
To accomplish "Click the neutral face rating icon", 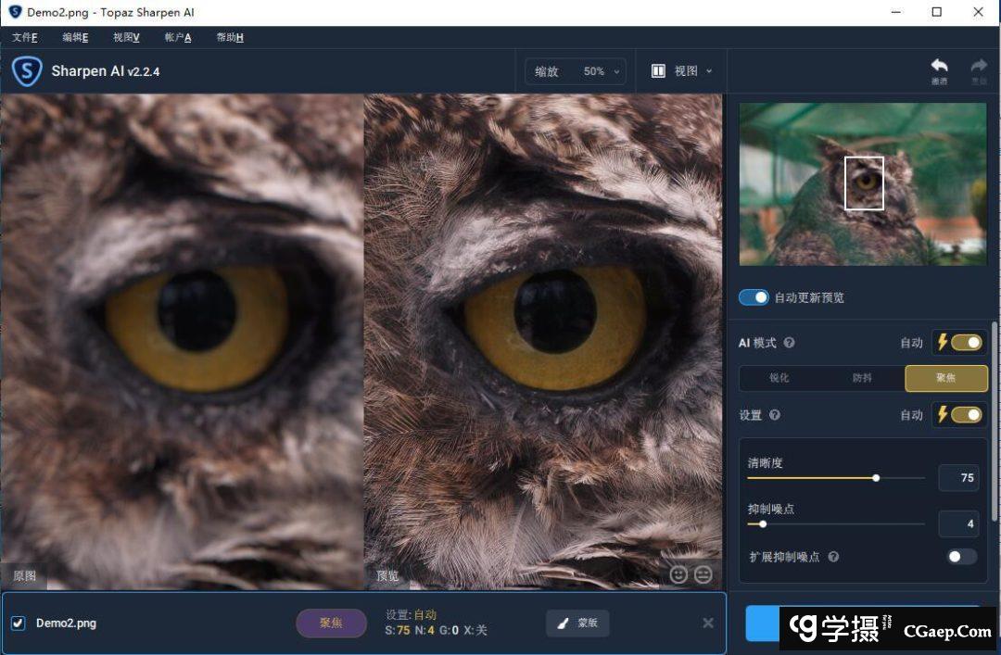I will [703, 575].
